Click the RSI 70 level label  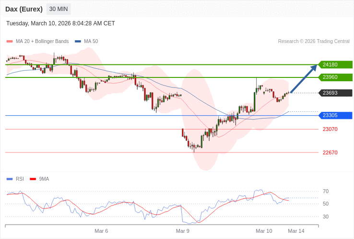(x=326, y=191)
